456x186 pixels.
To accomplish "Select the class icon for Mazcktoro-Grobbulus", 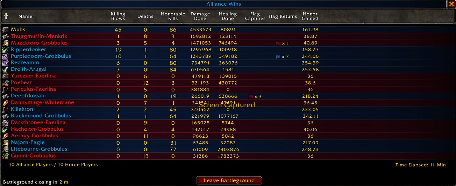I will (x=5, y=43).
